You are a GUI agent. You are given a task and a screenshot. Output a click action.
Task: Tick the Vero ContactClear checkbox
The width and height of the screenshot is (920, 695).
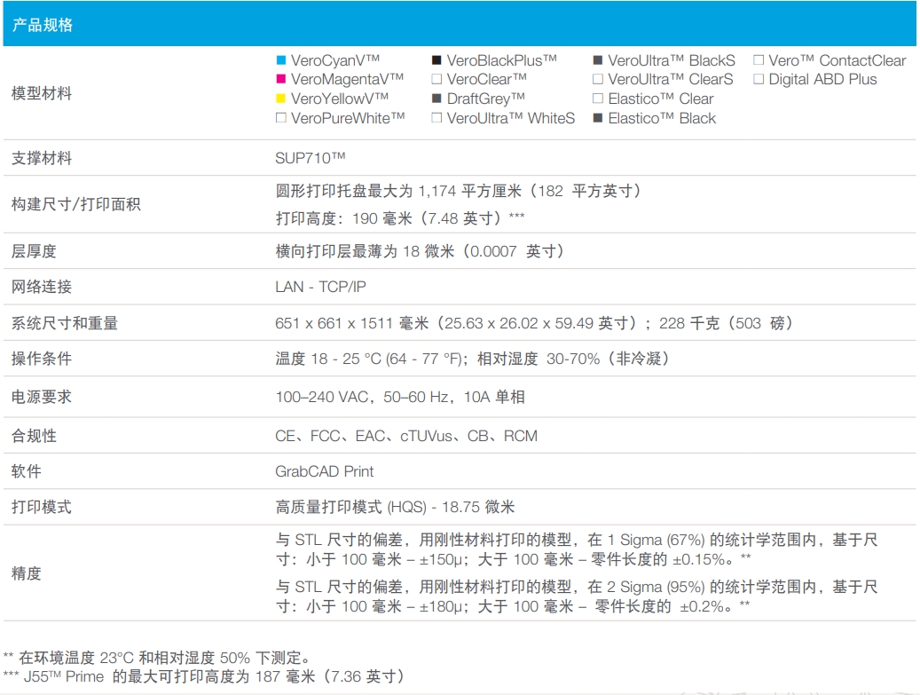759,60
